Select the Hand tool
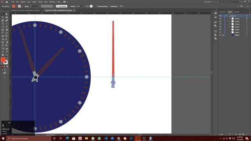Viewport: 251px width, 141px height. click(3, 55)
